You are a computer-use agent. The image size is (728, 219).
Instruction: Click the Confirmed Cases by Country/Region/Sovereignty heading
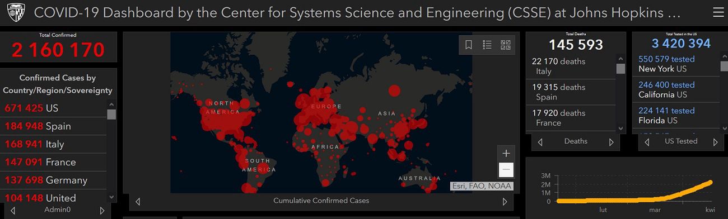(x=58, y=84)
